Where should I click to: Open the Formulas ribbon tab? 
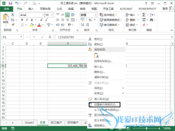59,9
